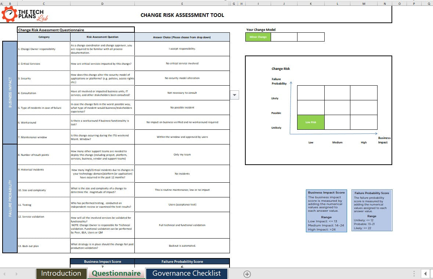433x279 pixels.
Task: Open the dropdown arrow beside the Consultation answer
Action: click(x=234, y=95)
